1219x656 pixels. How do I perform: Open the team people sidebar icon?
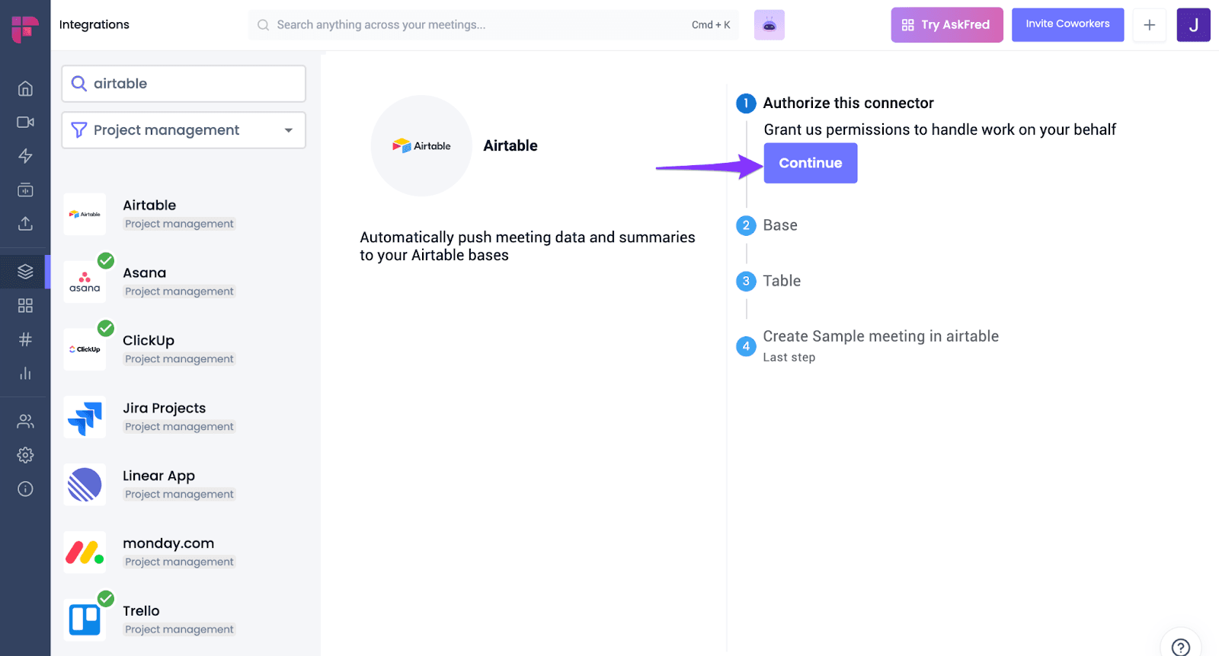click(25, 421)
